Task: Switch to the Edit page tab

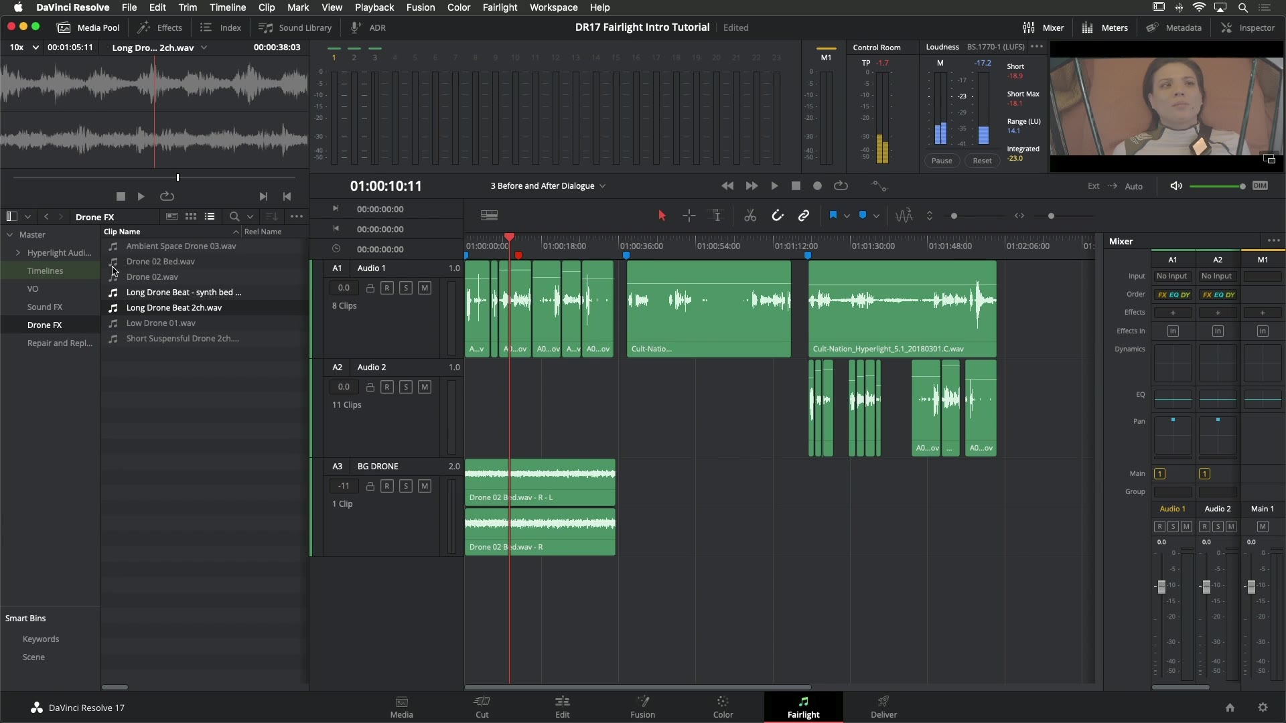Action: (x=563, y=707)
